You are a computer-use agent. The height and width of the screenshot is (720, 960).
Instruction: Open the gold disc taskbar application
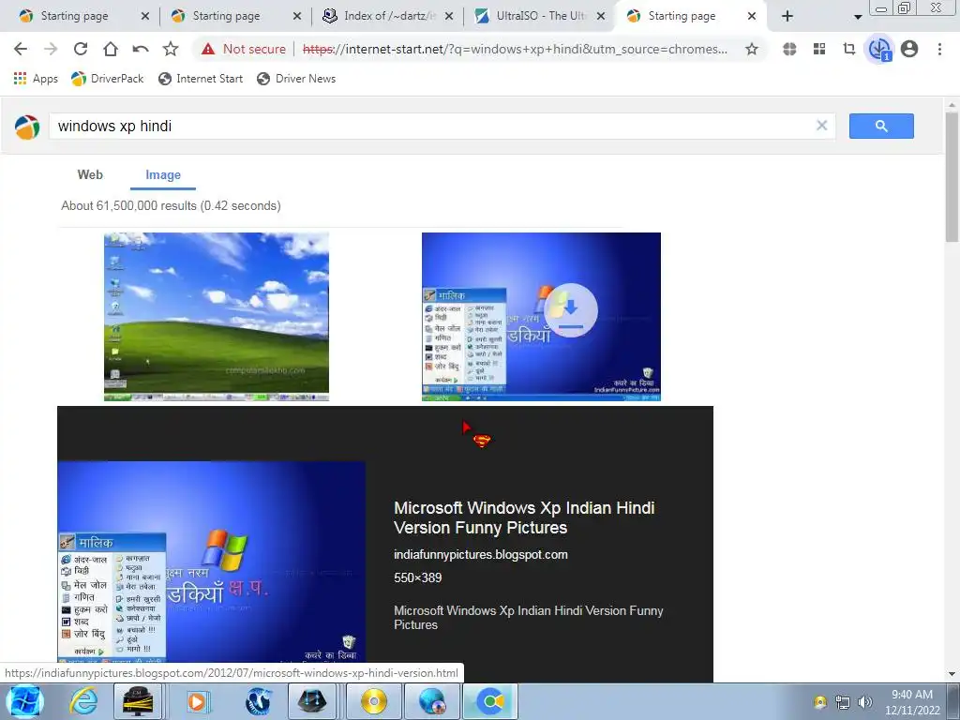[x=374, y=701]
